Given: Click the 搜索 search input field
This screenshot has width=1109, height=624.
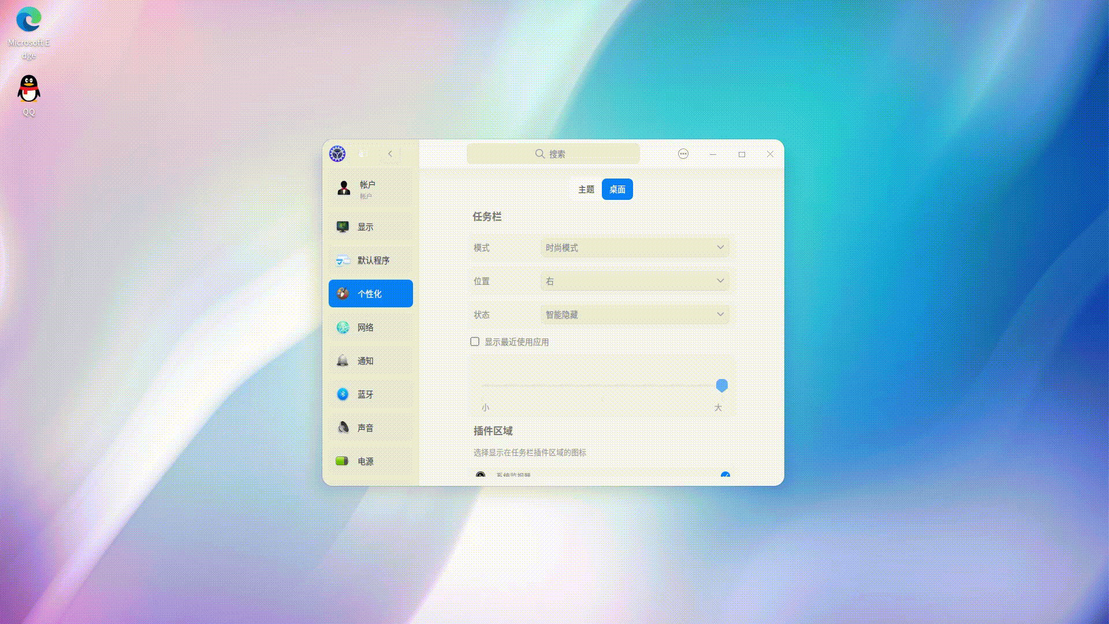Looking at the screenshot, I should coord(553,154).
